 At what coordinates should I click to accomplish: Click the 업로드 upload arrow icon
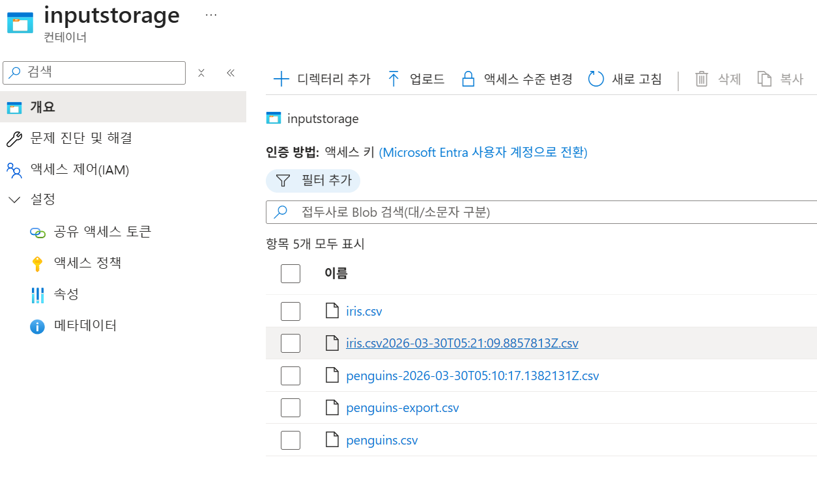(x=394, y=79)
